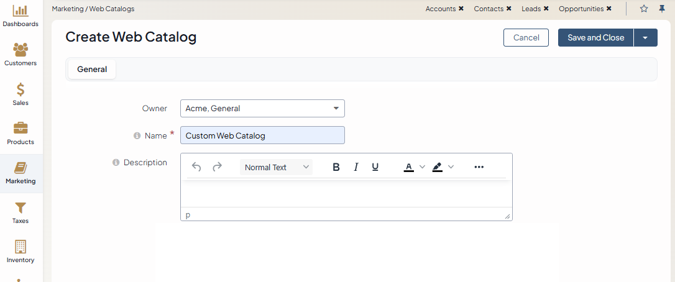
Task: Open the Inventory building icon
Action: (x=21, y=247)
